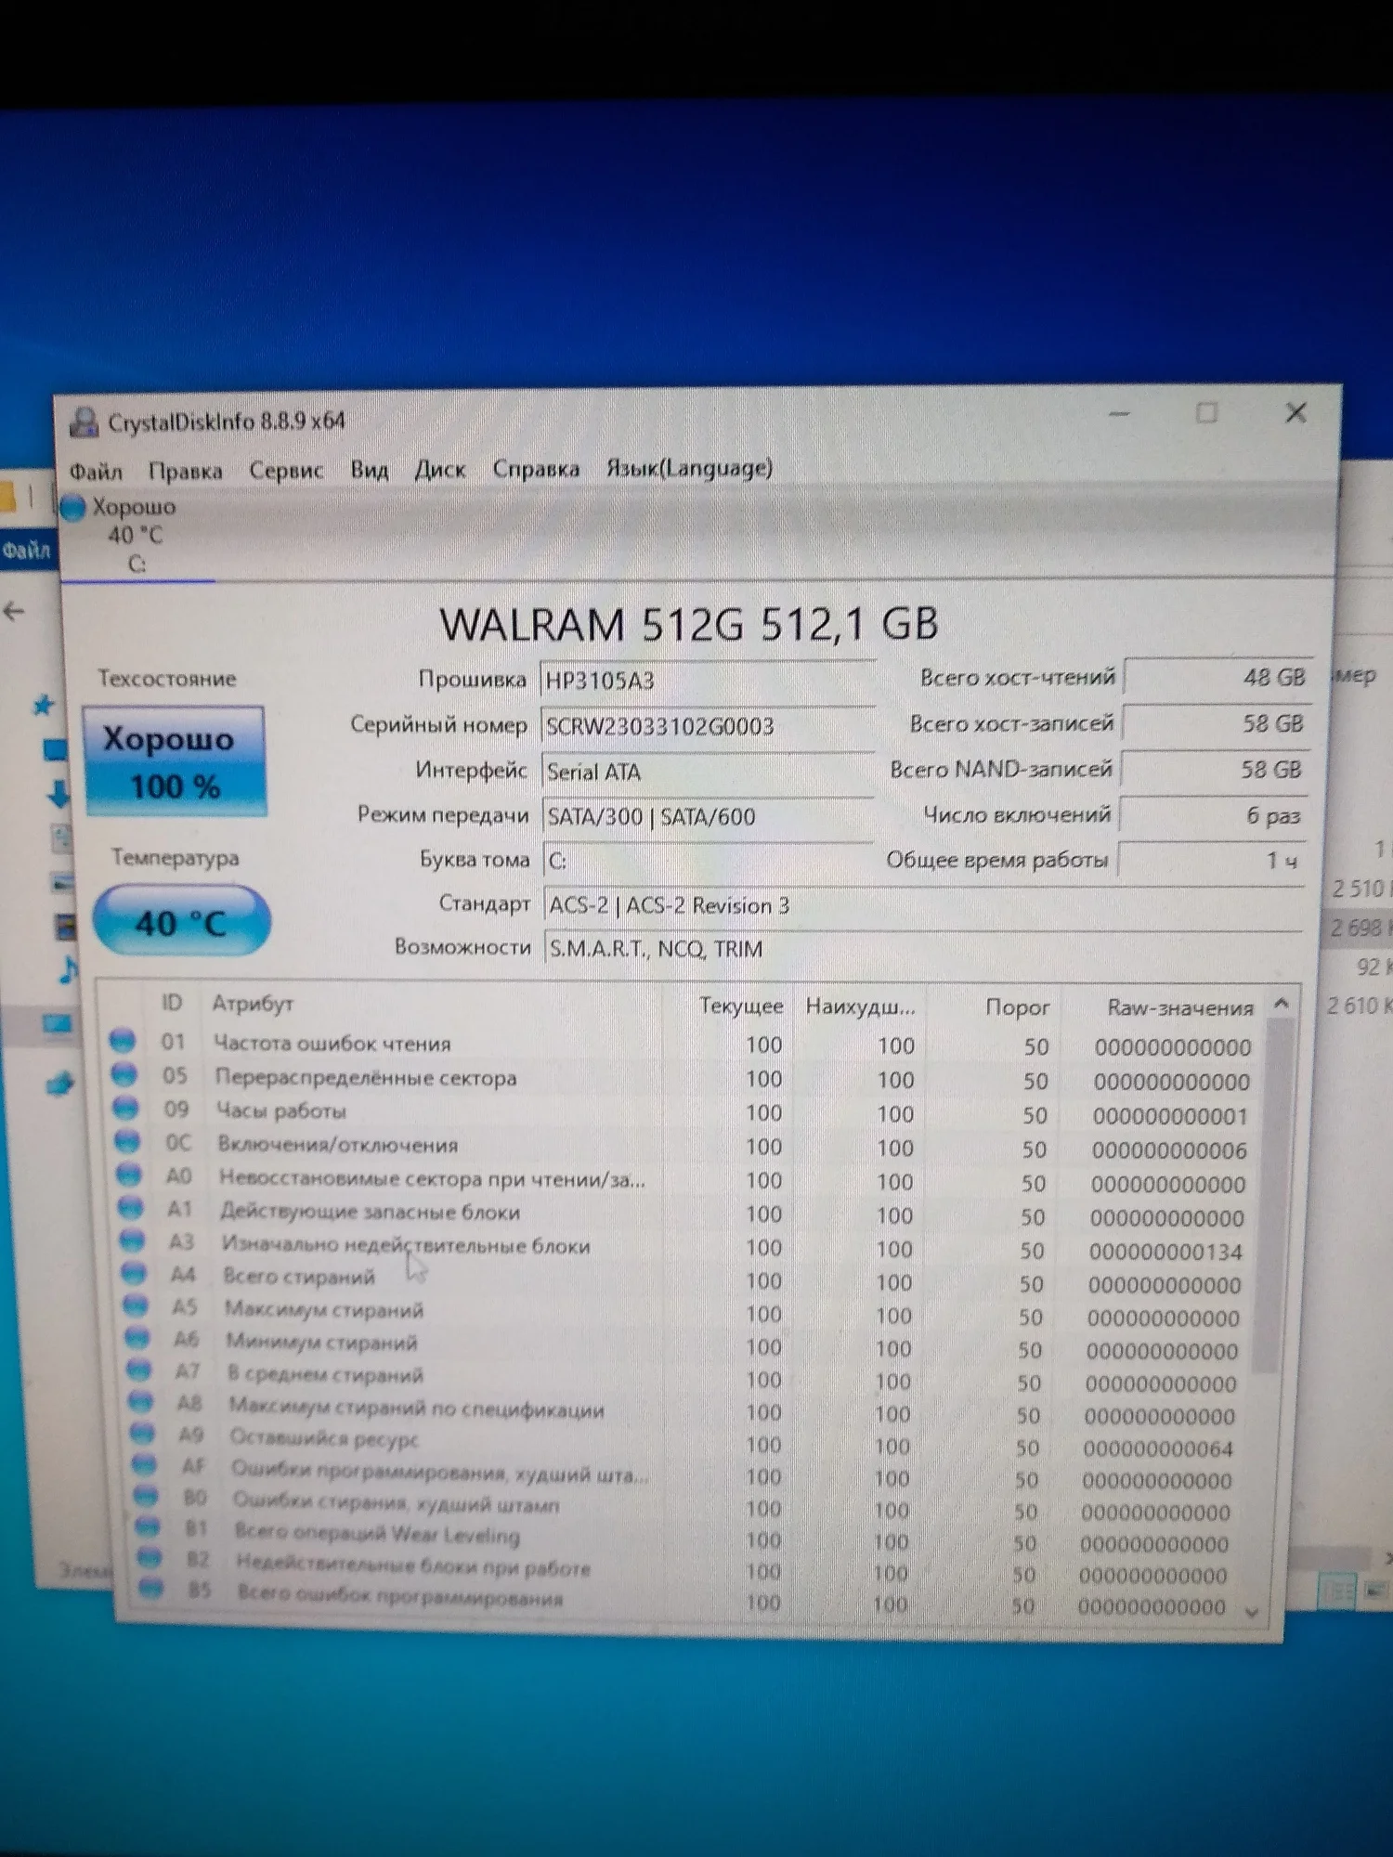The width and height of the screenshot is (1393, 1857).
Task: Click the status icon for attribute A9
Action: coord(143,1434)
